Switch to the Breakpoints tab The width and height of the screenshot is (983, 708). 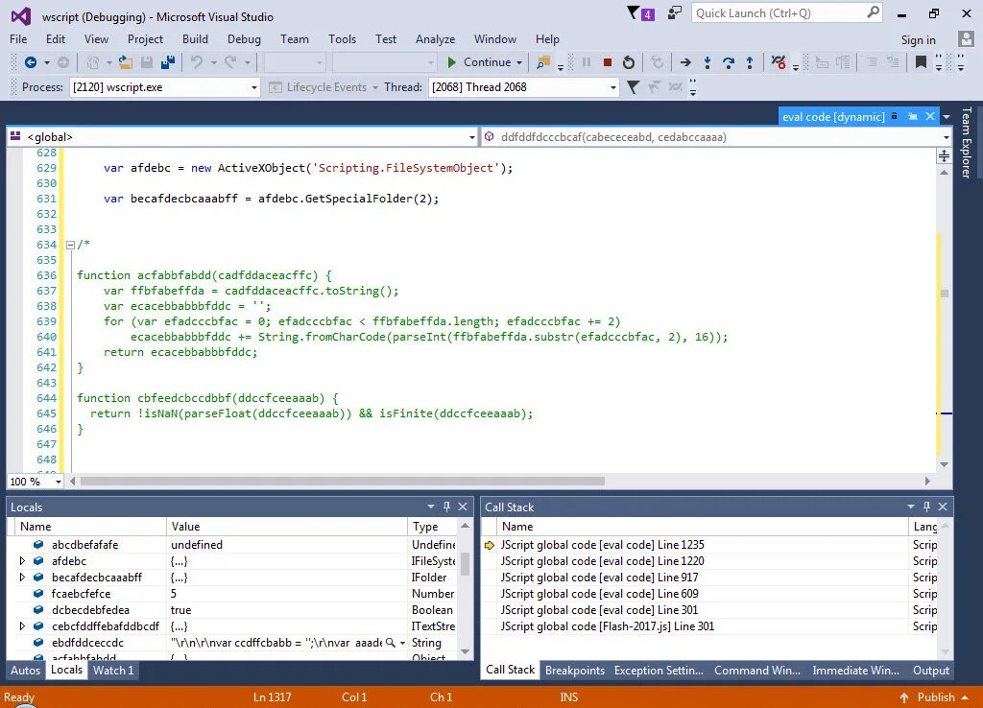(x=575, y=670)
